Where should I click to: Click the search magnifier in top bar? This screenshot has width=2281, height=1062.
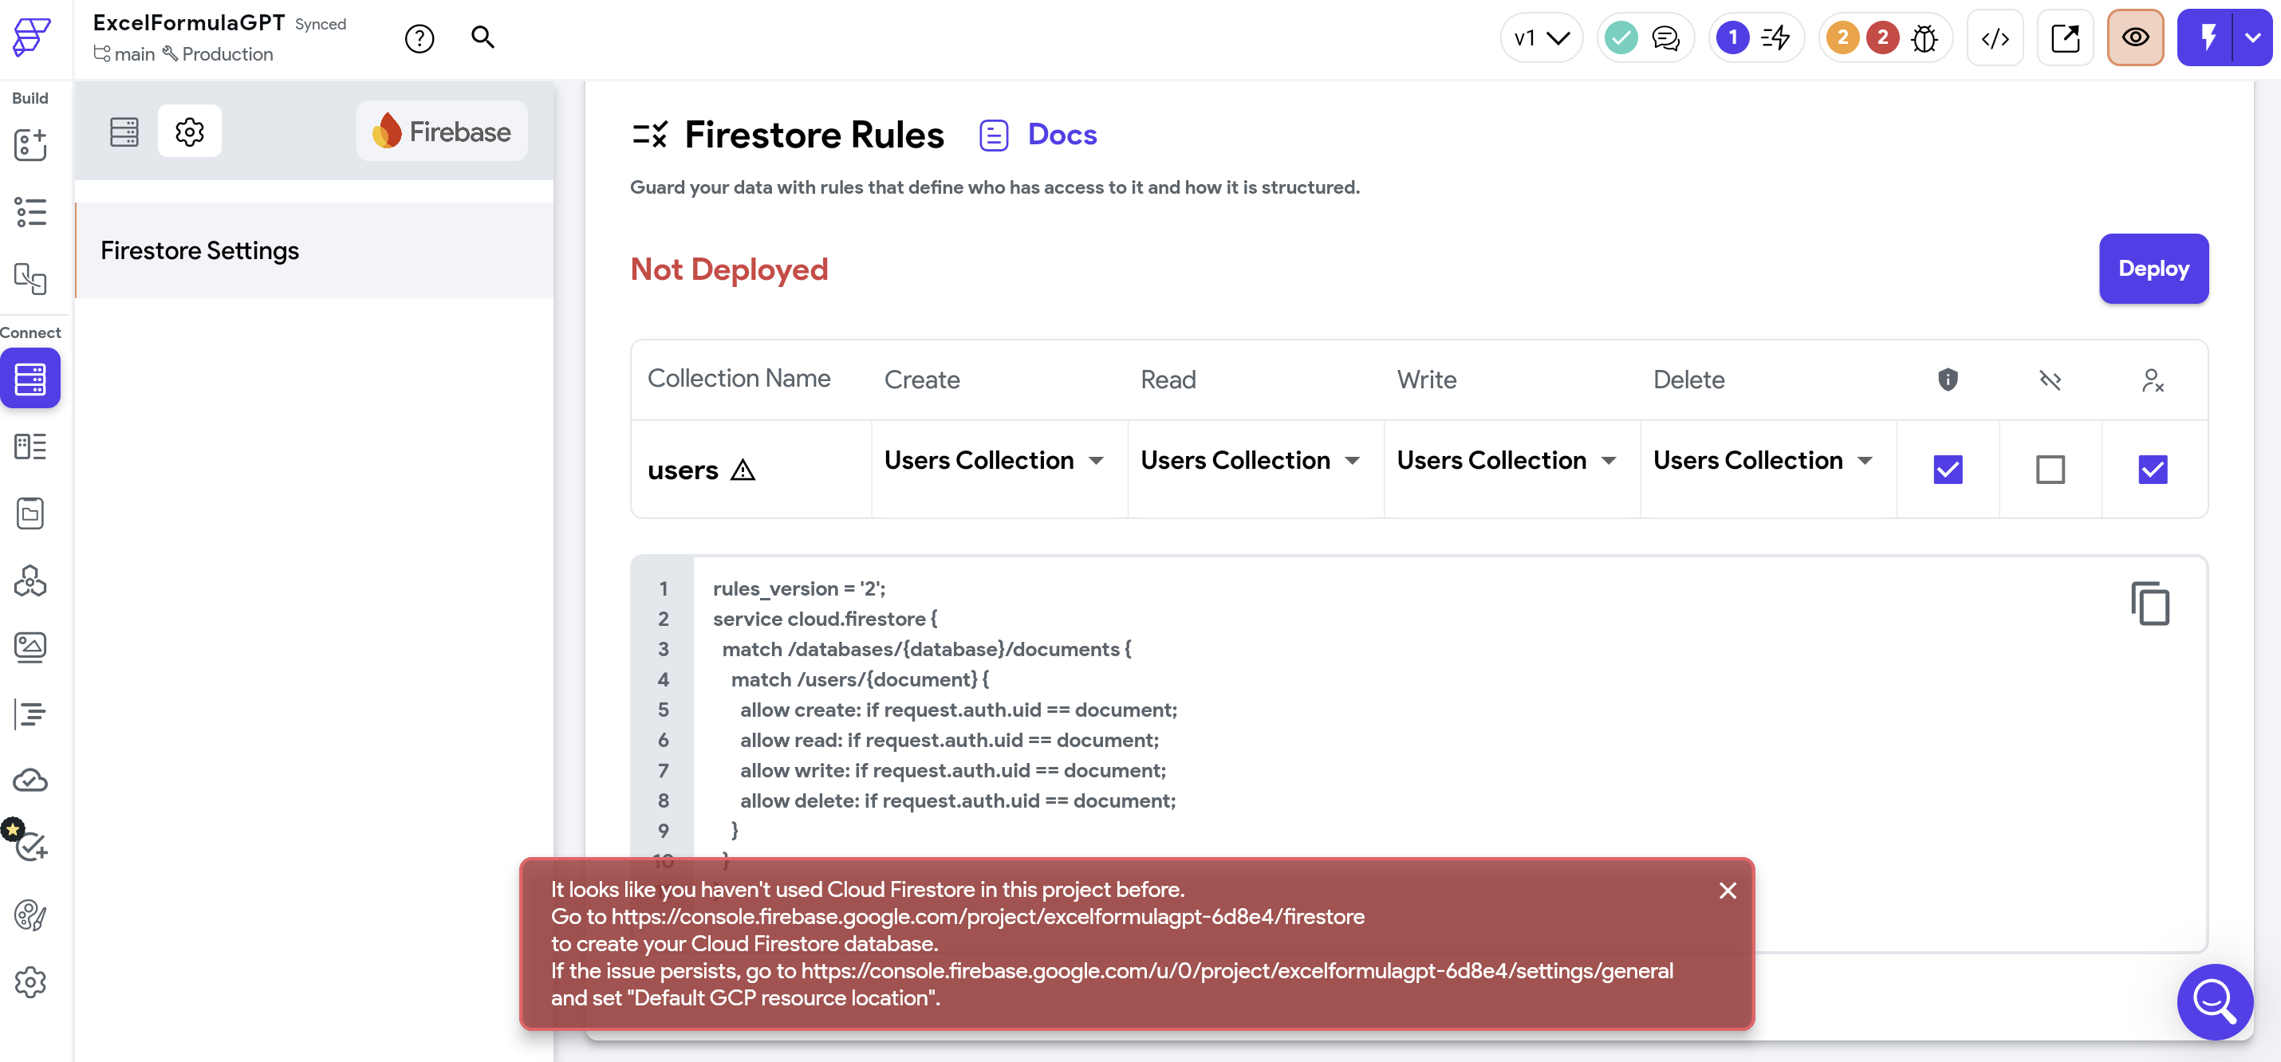(x=483, y=37)
